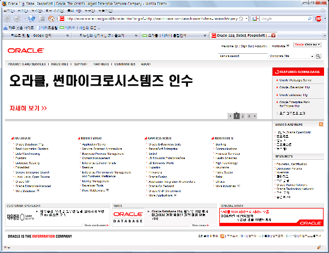Open the address bar history dropdown arrow
The height and width of the screenshot is (253, 329).
point(247,19)
